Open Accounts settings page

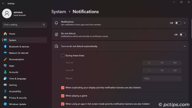(24, 72)
